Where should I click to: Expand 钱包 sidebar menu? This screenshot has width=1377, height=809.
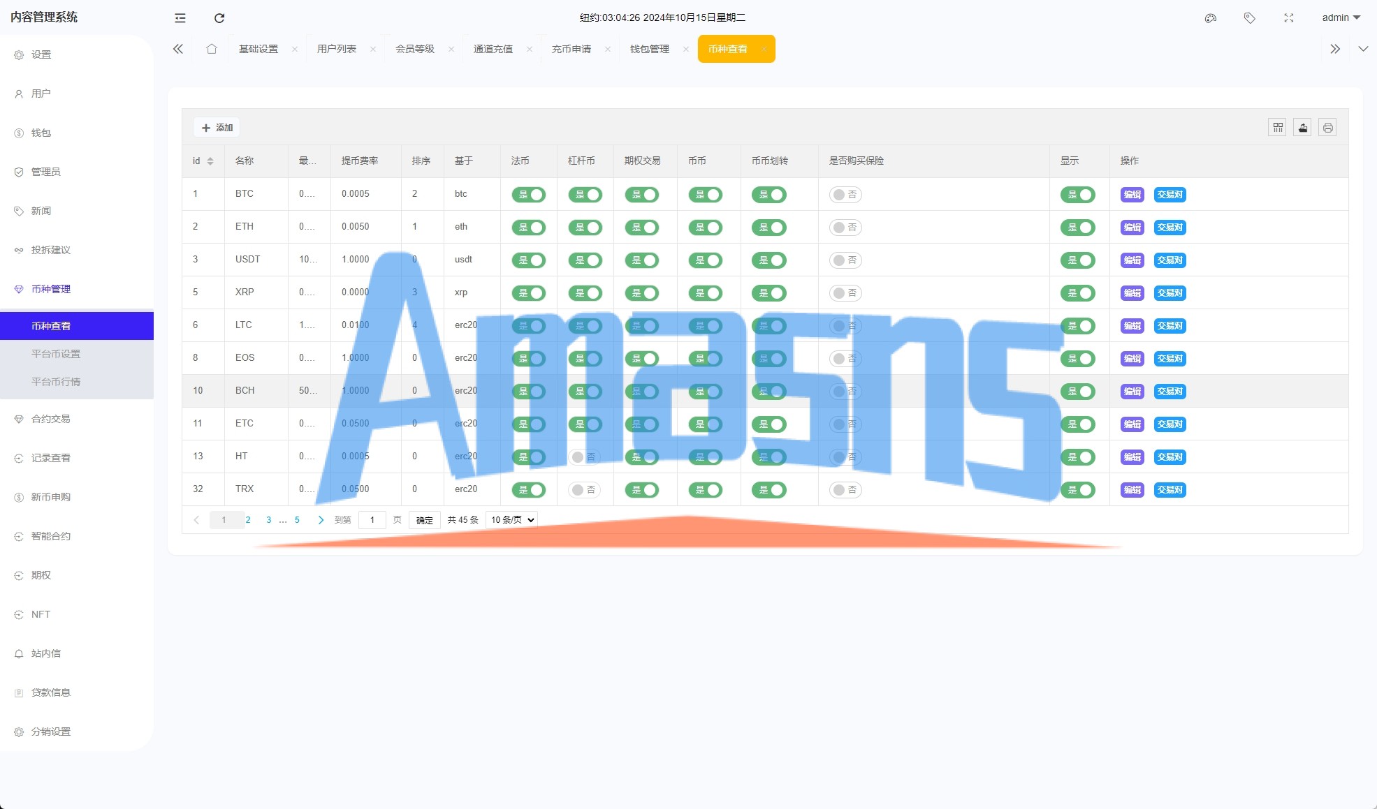(x=77, y=133)
